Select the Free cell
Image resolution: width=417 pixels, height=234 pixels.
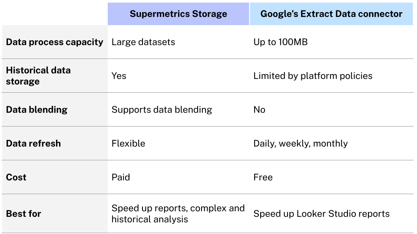263,177
